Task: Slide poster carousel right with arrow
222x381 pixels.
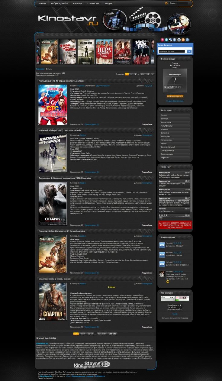Action: [x=153, y=51]
